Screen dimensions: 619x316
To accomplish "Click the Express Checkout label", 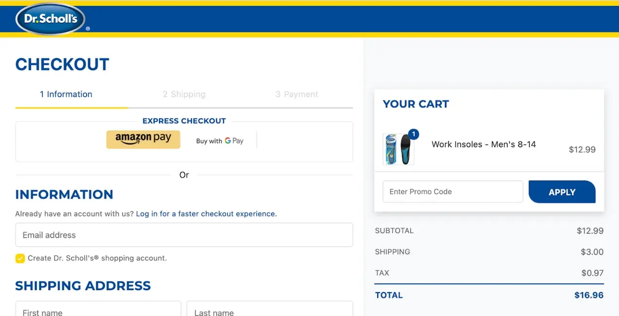I will pyautogui.click(x=184, y=121).
